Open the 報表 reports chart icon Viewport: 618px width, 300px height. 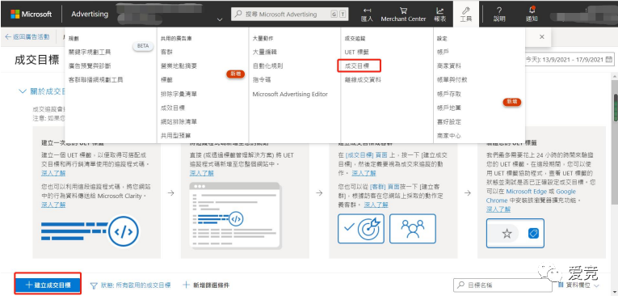tap(439, 11)
